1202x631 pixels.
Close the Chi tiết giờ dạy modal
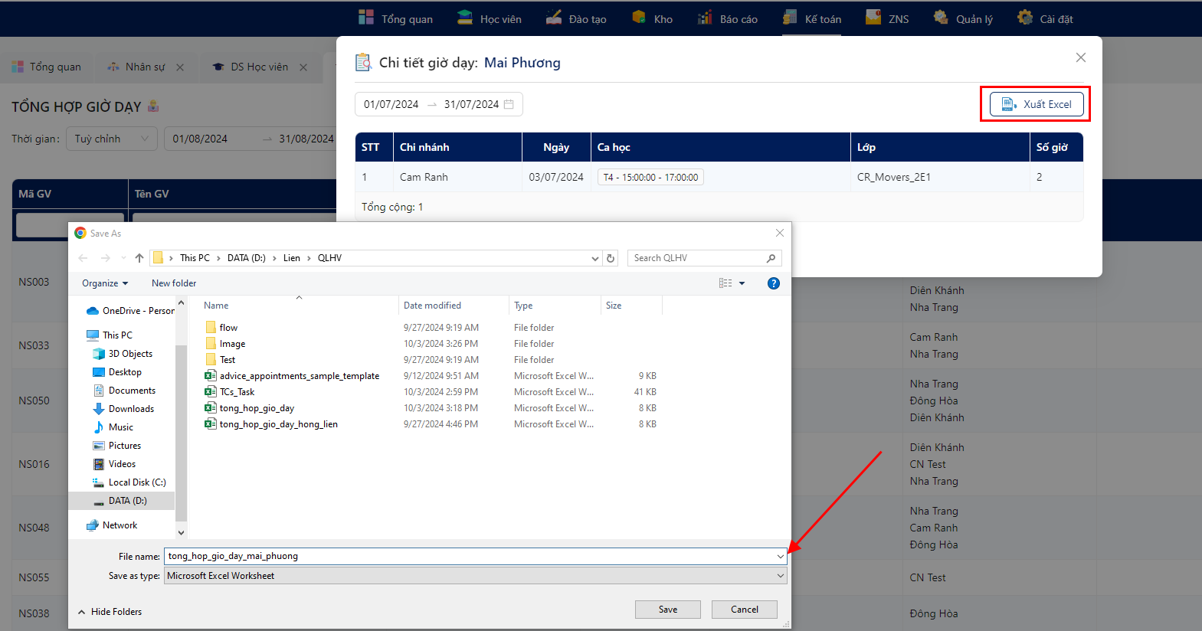click(x=1081, y=57)
